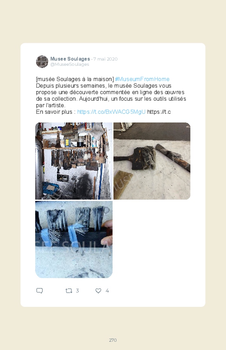Open the reply speech bubble icon
The width and height of the screenshot is (226, 350).
pos(40,291)
